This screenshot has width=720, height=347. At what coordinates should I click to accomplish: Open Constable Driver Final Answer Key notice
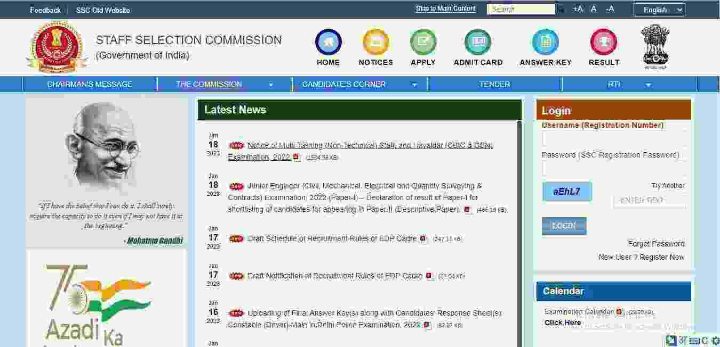point(365,319)
